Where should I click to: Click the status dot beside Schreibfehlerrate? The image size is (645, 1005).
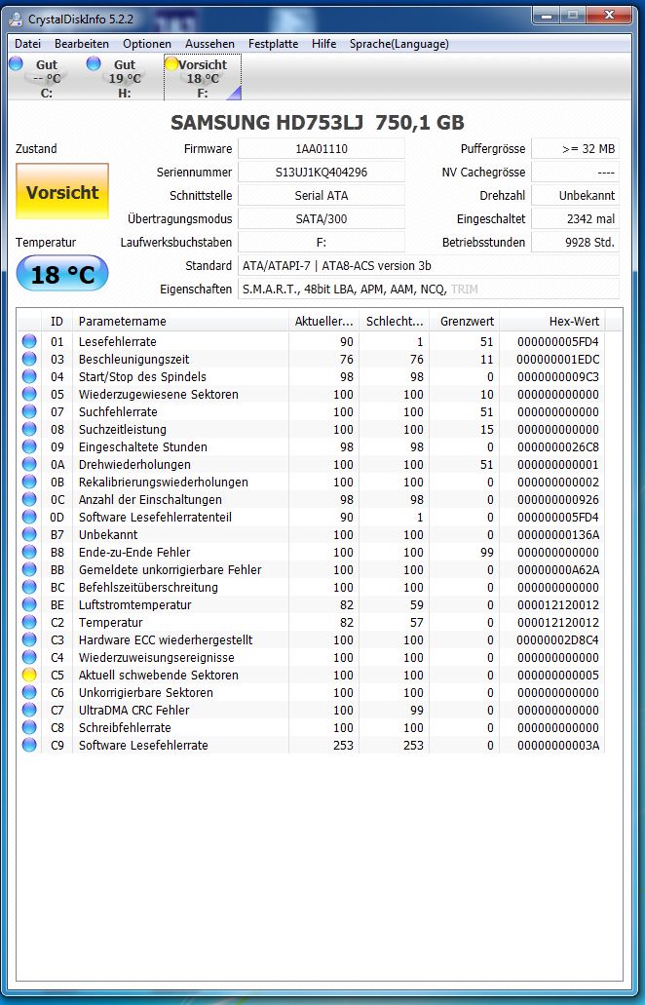[x=29, y=727]
